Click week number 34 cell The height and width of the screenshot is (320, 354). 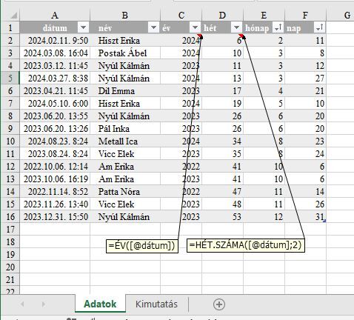[222, 141]
